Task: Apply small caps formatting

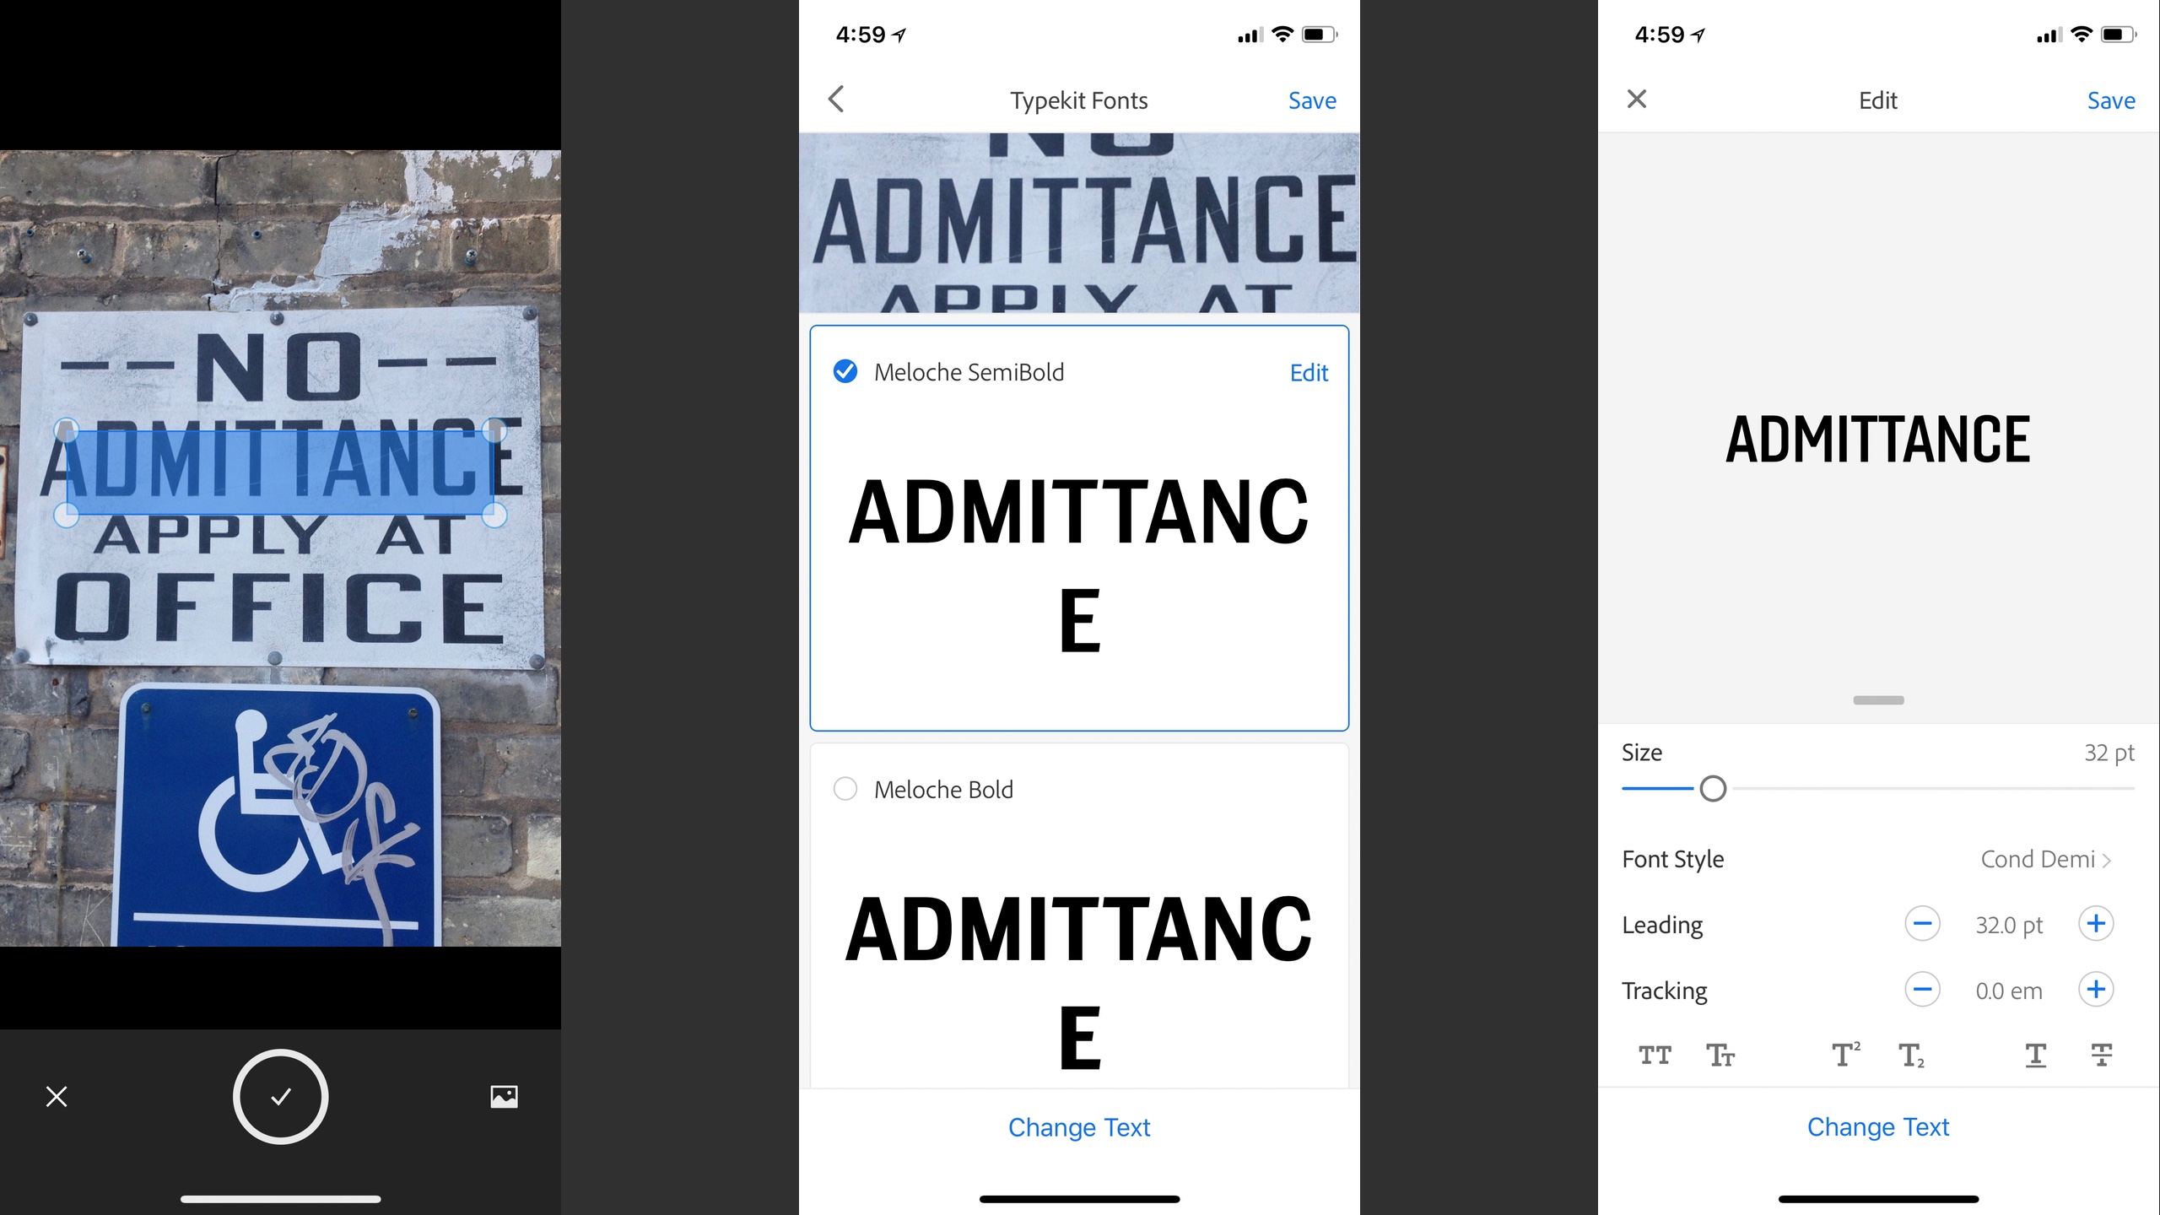Action: [x=1721, y=1055]
